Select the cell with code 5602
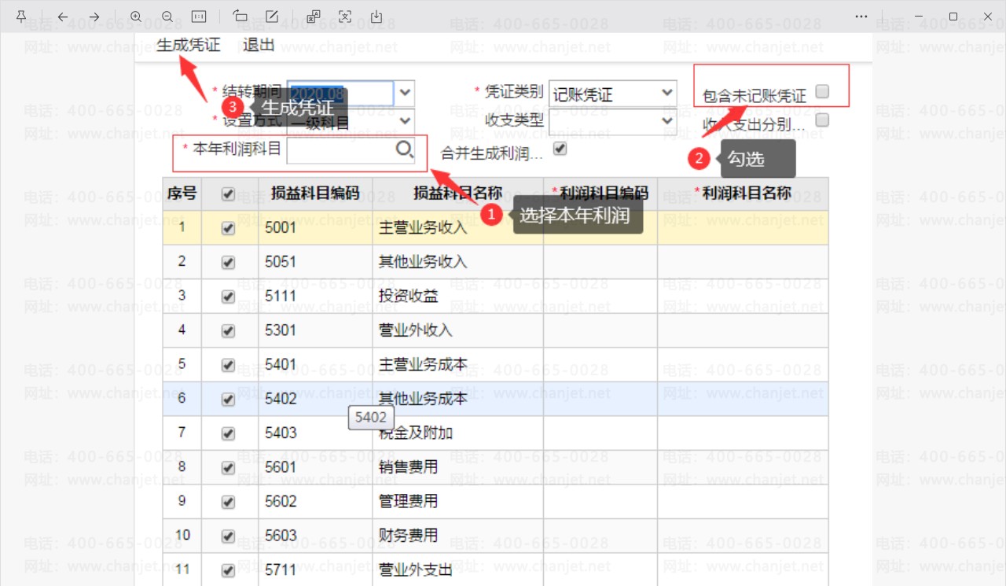1006x586 pixels. [x=315, y=502]
